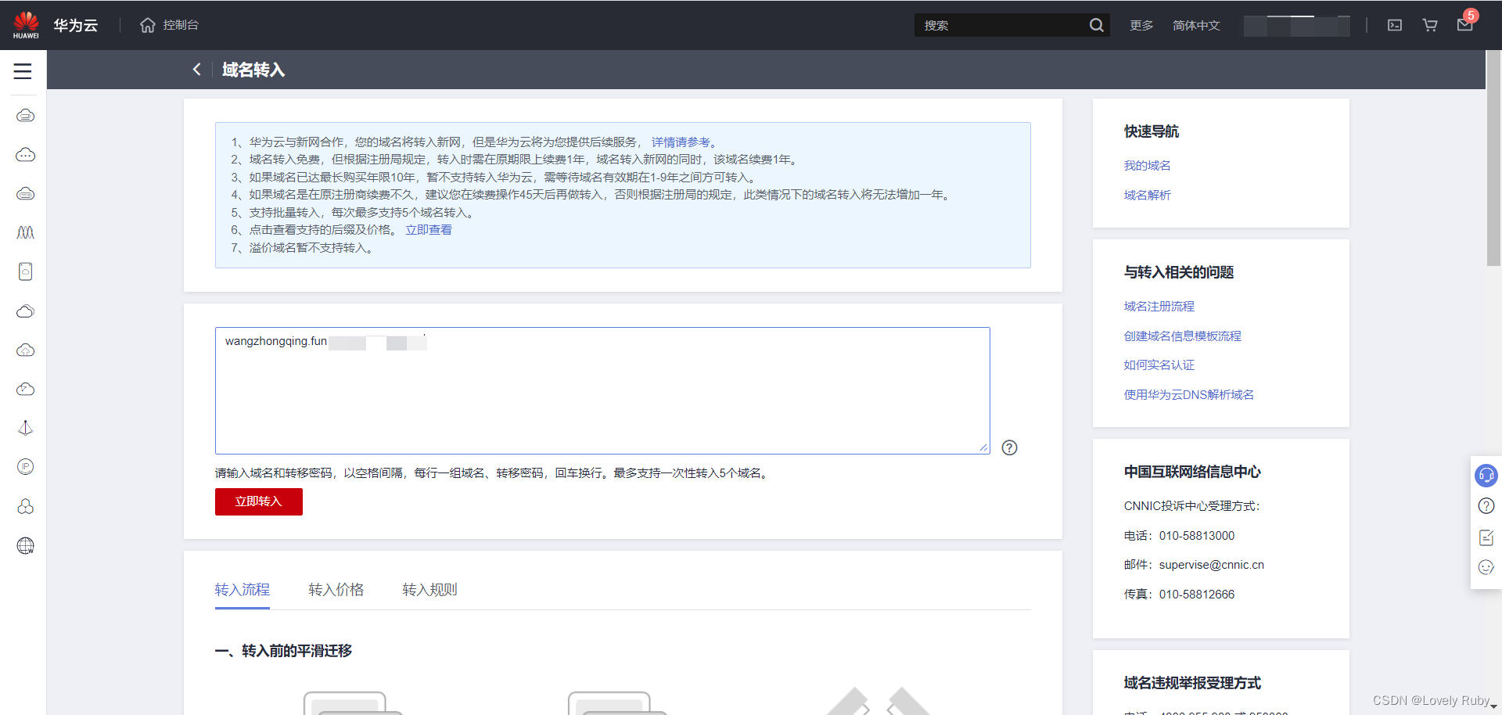Open the 立即查看 price link

[x=429, y=230]
